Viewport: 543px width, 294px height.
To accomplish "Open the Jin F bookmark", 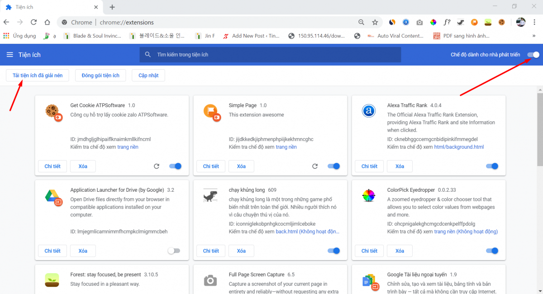I will pos(205,36).
